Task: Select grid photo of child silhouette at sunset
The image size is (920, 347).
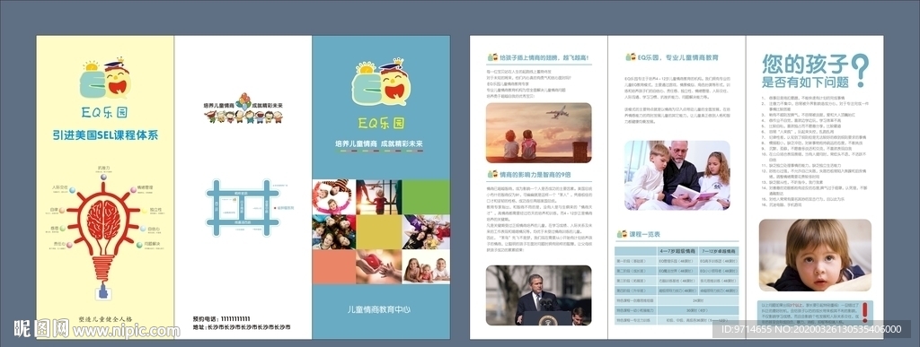Action: coord(378,196)
